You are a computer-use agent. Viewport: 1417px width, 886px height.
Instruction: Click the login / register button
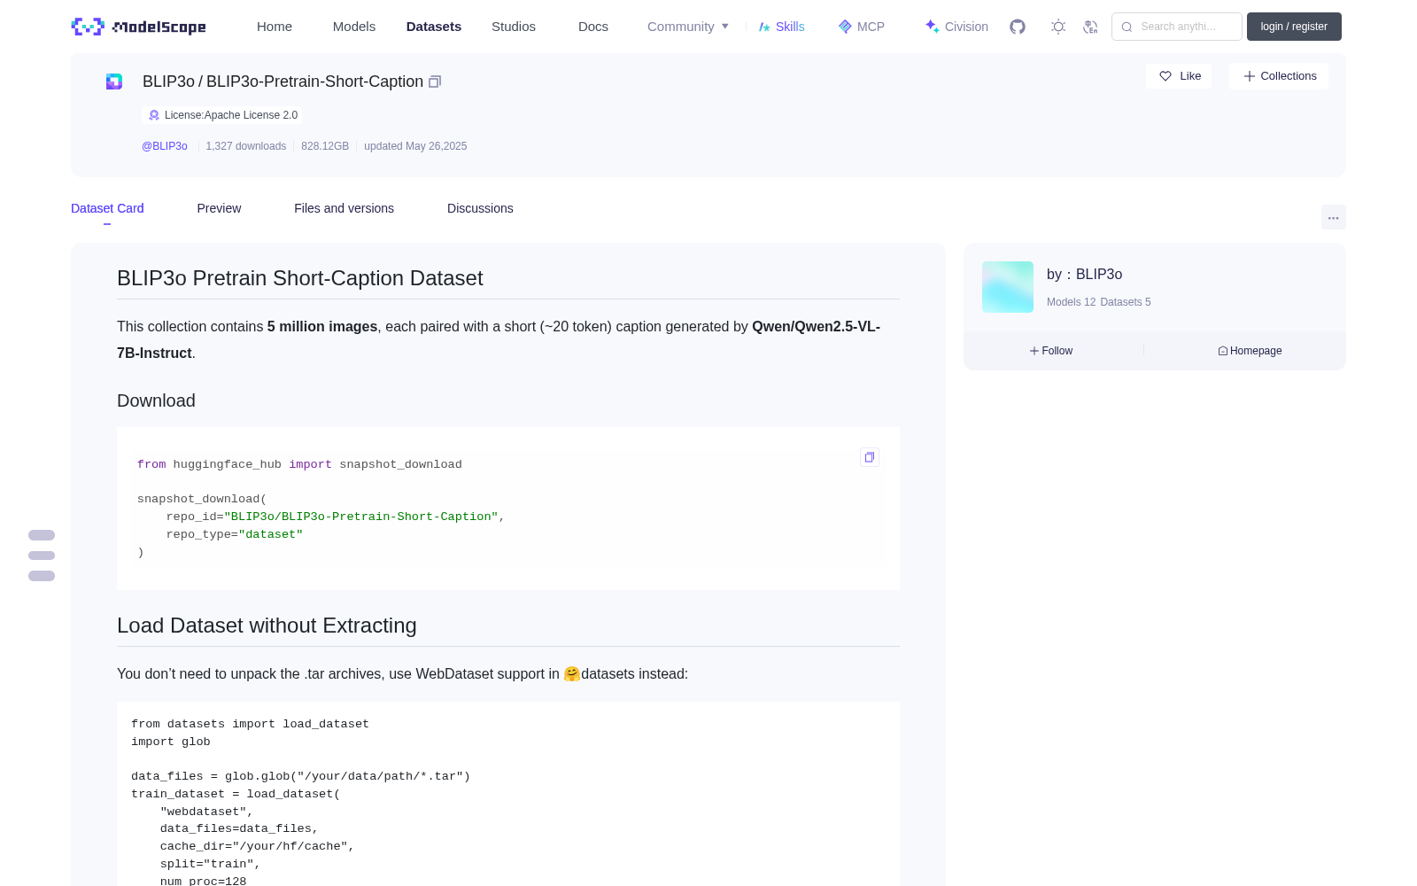(x=1294, y=27)
